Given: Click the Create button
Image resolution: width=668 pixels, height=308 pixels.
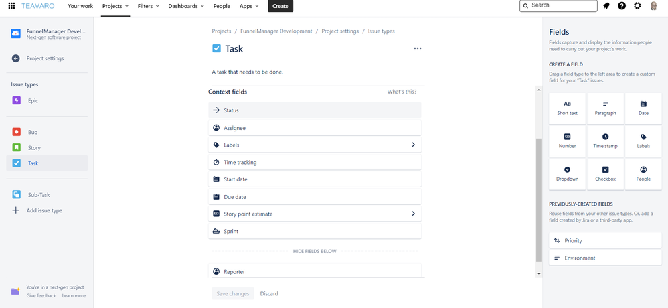Looking at the screenshot, I should pyautogui.click(x=280, y=6).
